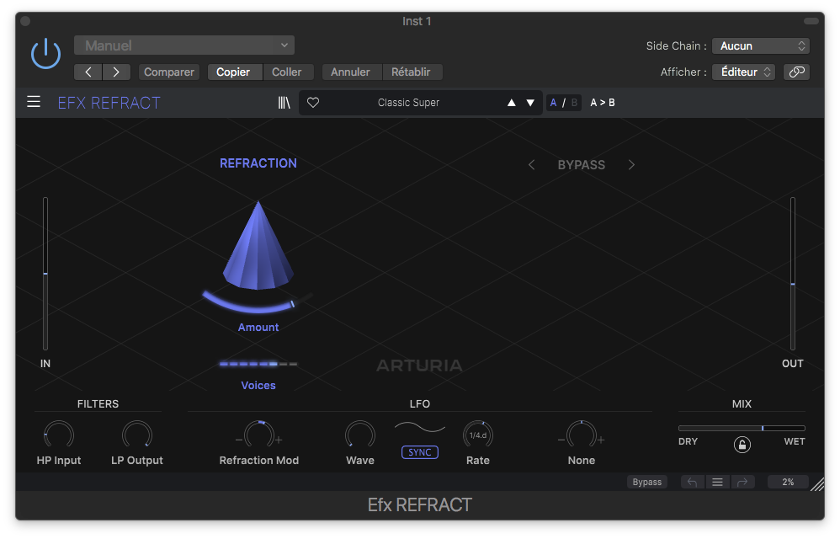840x539 pixels.
Task: Click the window resize handle icon
Action: coord(817,483)
